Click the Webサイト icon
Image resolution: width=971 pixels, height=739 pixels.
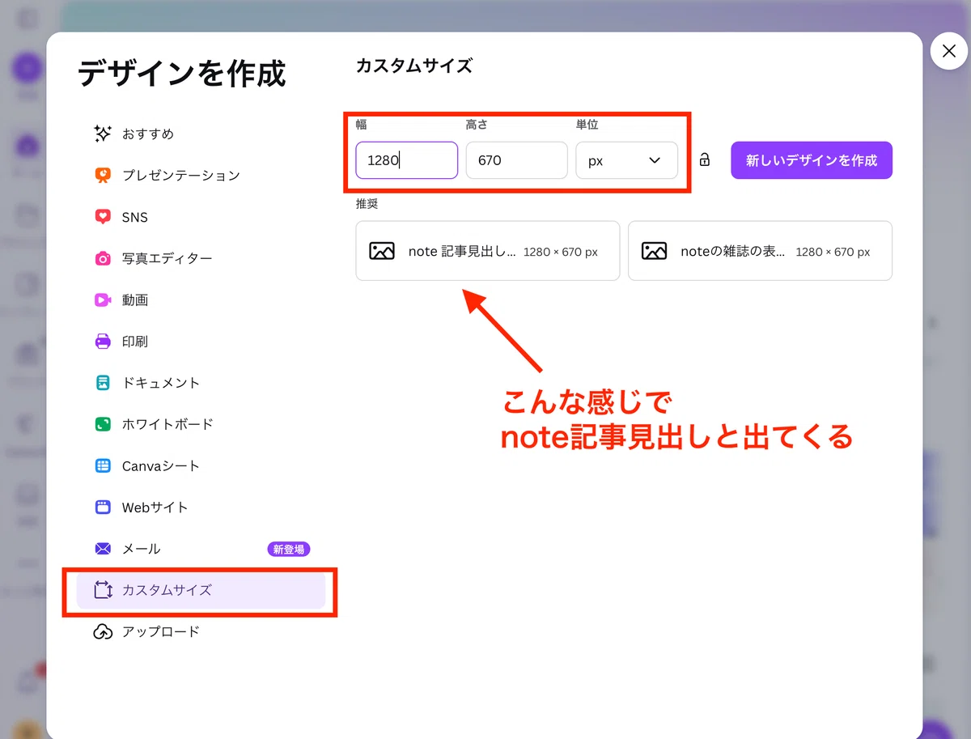click(x=103, y=508)
